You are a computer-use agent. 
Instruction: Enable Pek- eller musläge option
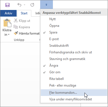(74, 85)
